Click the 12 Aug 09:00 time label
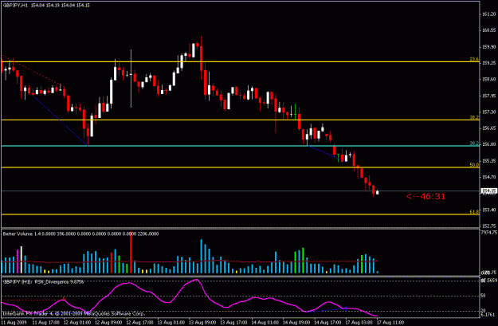Viewport: 498px width, 326px height. click(x=107, y=323)
